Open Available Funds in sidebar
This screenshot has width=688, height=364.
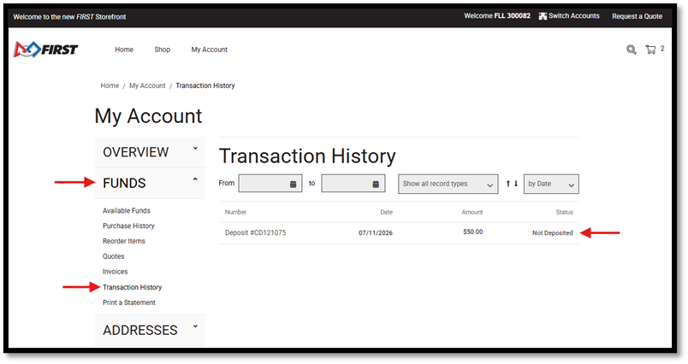[x=127, y=211]
